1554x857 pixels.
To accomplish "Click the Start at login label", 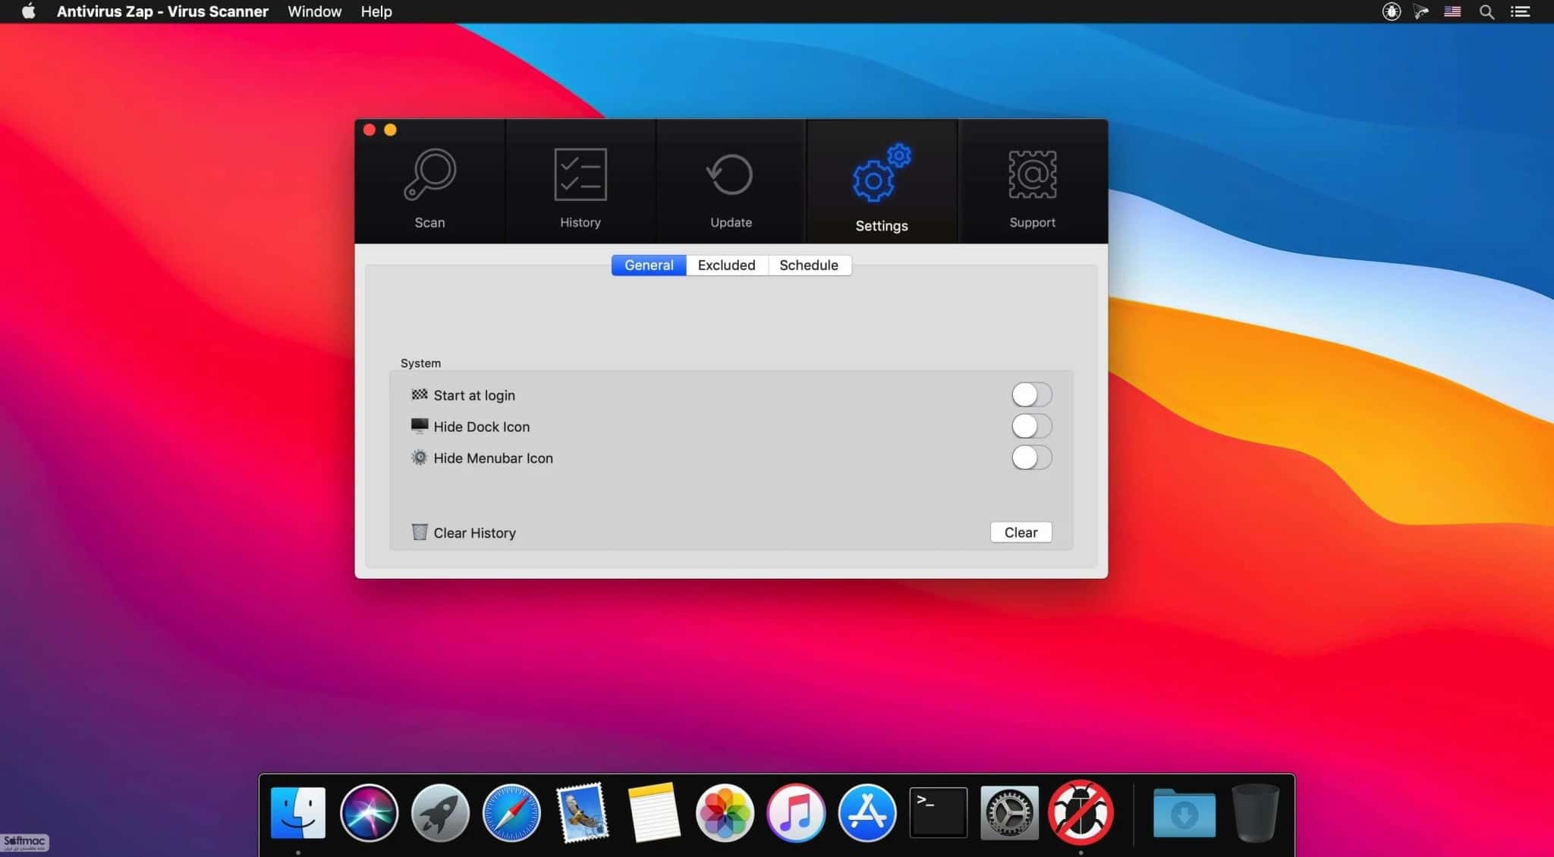I will pyautogui.click(x=474, y=395).
